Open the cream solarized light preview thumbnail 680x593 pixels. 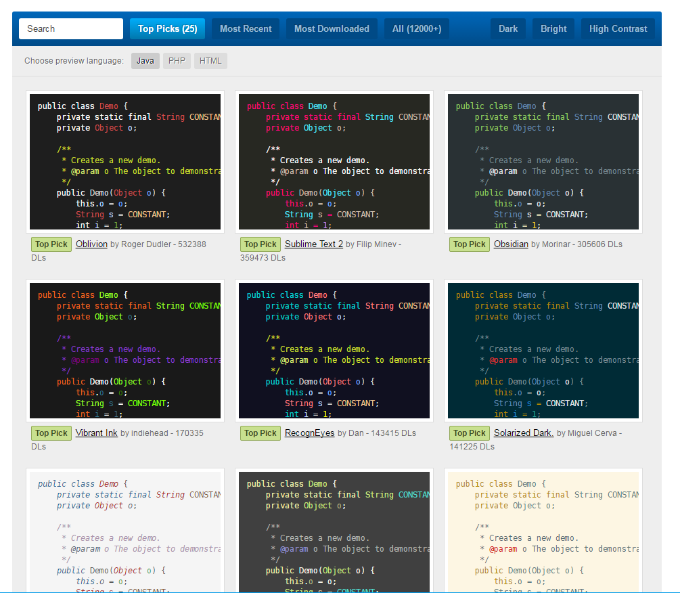pyautogui.click(x=543, y=531)
